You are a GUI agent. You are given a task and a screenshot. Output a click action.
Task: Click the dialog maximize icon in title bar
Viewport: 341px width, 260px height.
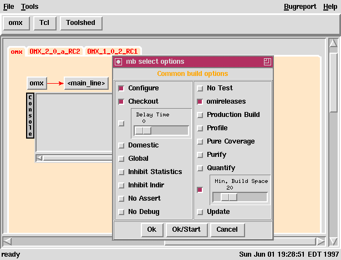(x=267, y=62)
